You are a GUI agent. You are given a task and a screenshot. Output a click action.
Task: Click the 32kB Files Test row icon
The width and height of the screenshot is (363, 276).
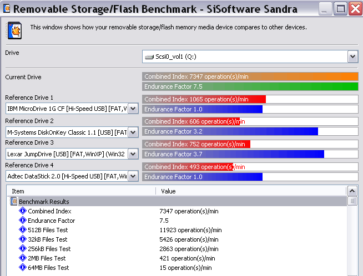click(x=22, y=239)
